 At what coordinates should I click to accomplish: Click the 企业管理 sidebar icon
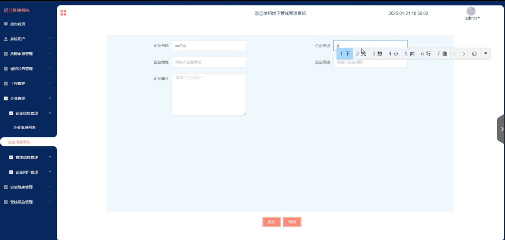(6, 98)
